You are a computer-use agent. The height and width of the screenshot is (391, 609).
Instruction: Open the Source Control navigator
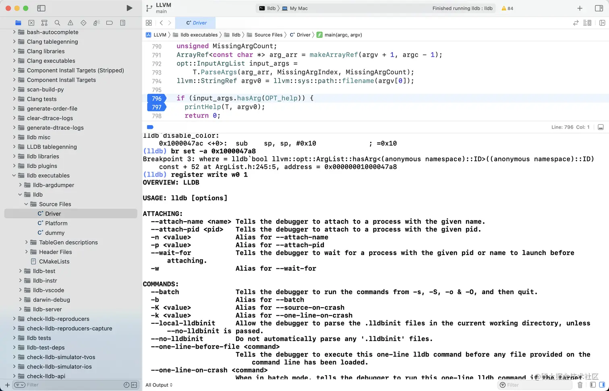pos(31,23)
